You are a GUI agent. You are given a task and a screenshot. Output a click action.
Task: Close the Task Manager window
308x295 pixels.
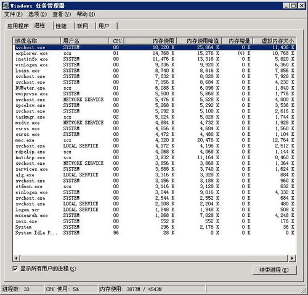click(301, 6)
